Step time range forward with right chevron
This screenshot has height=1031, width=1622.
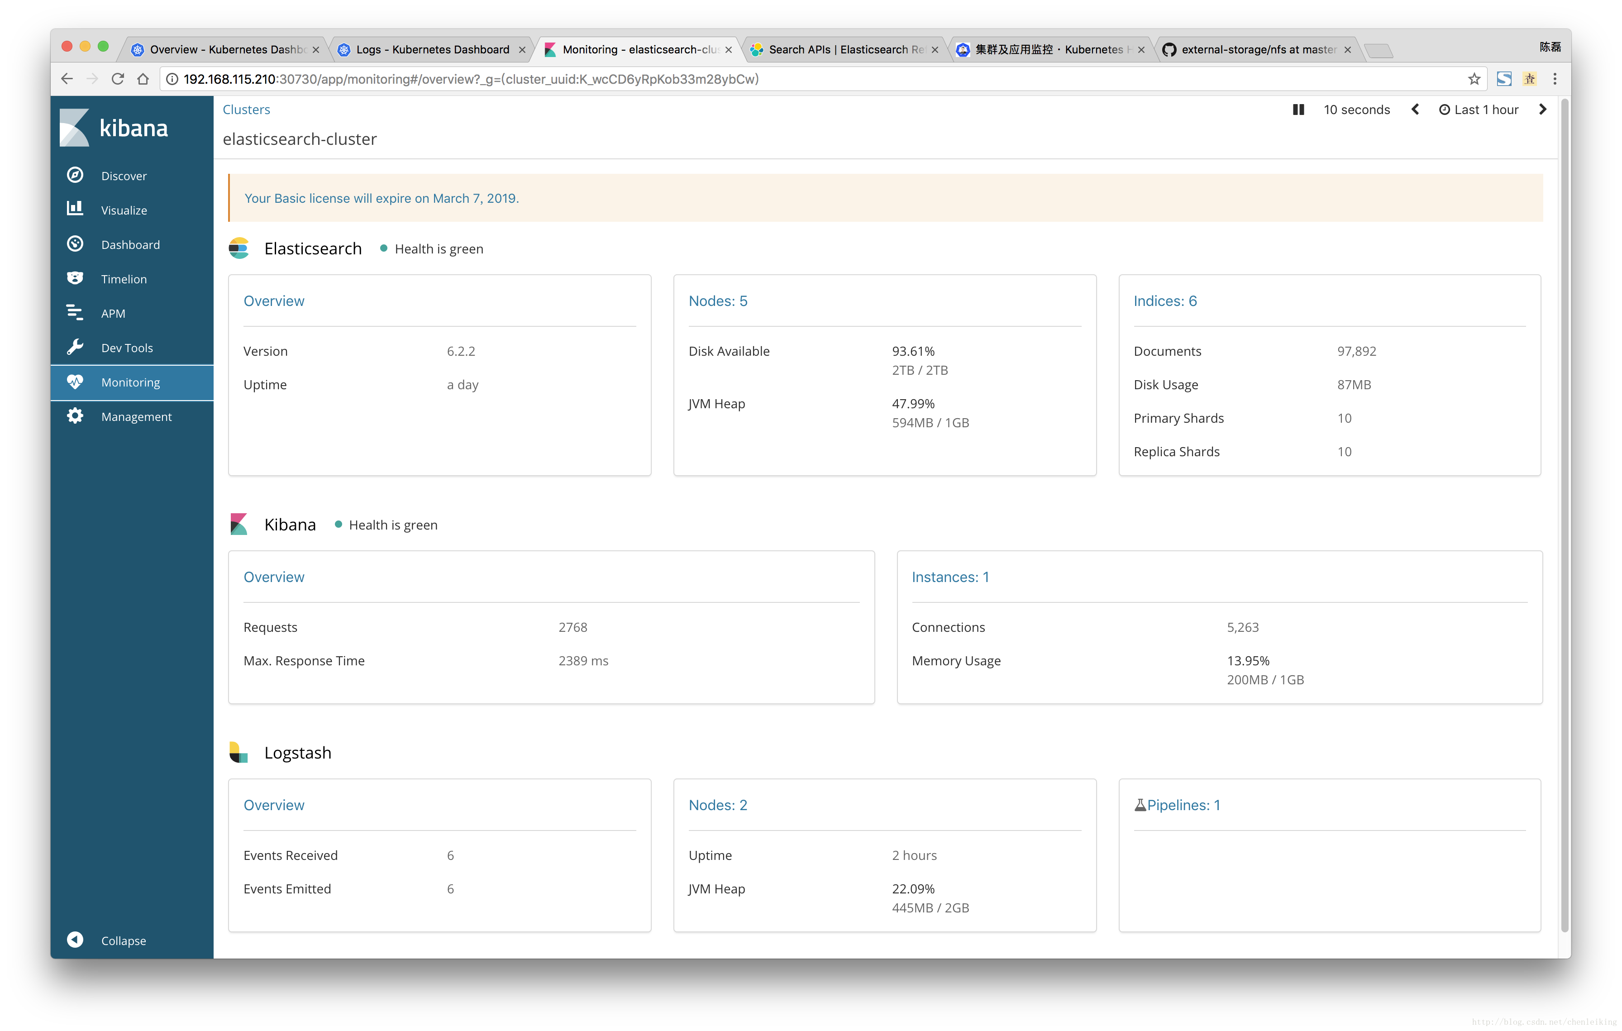point(1542,110)
